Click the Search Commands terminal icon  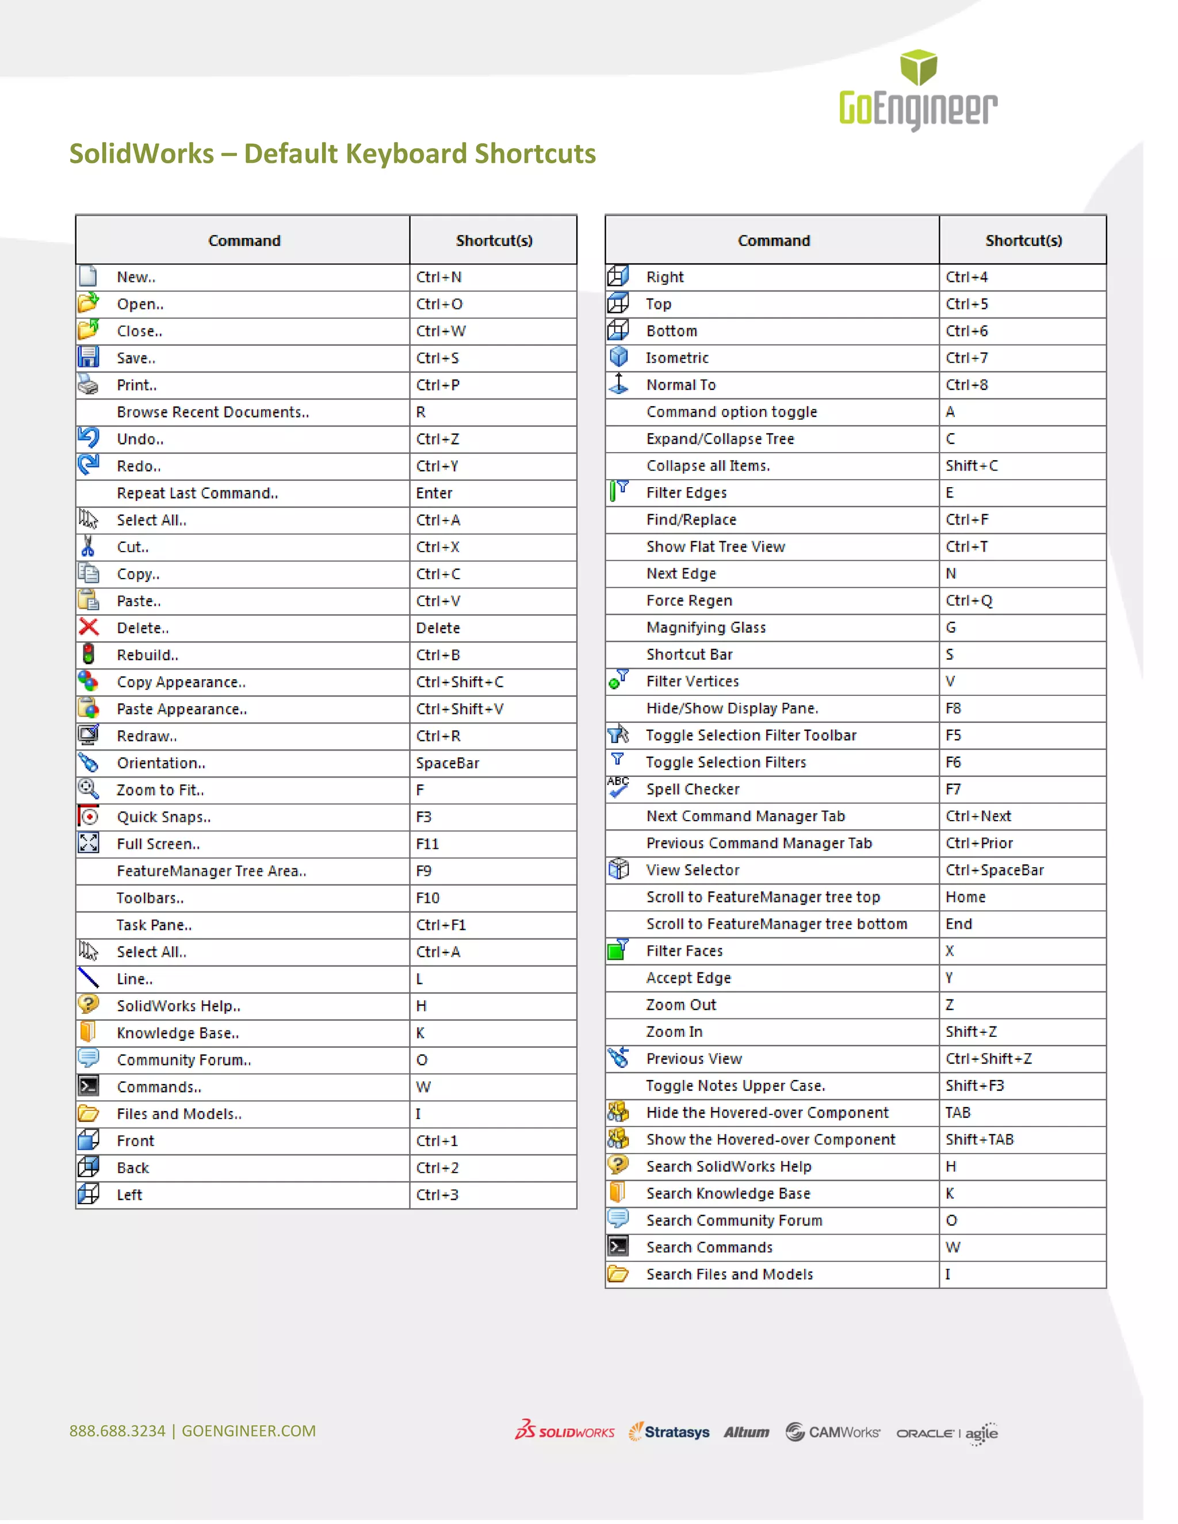pyautogui.click(x=618, y=1246)
